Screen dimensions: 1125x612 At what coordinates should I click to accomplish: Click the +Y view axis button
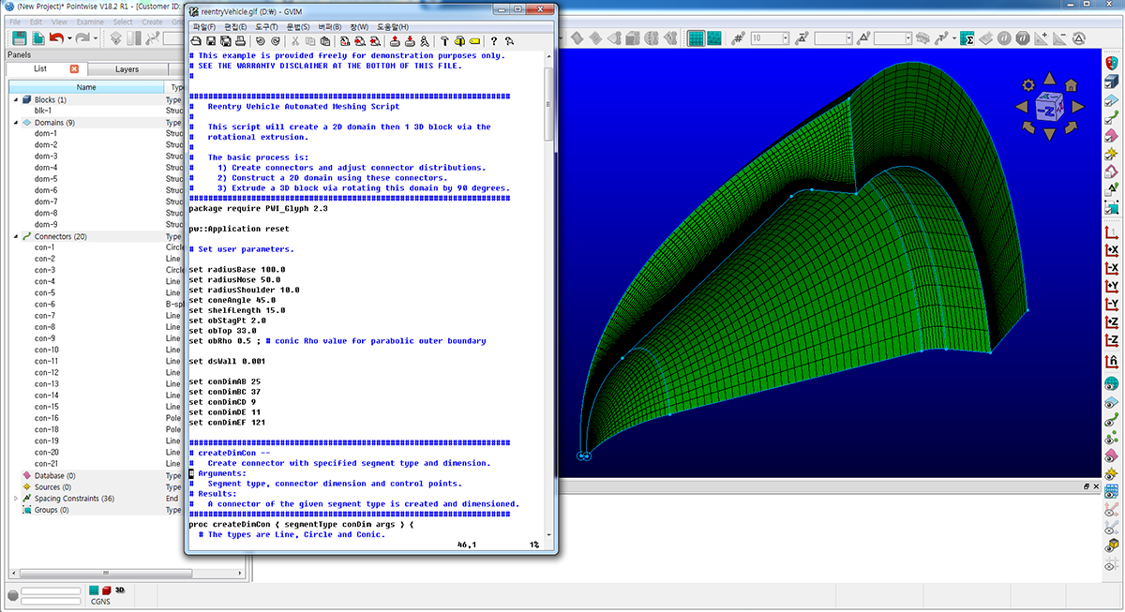(1111, 285)
